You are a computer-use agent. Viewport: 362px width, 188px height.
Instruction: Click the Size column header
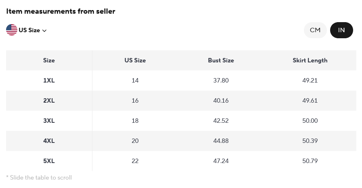(x=49, y=60)
